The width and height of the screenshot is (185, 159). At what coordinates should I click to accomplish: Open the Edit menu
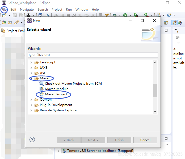pos(13,10)
